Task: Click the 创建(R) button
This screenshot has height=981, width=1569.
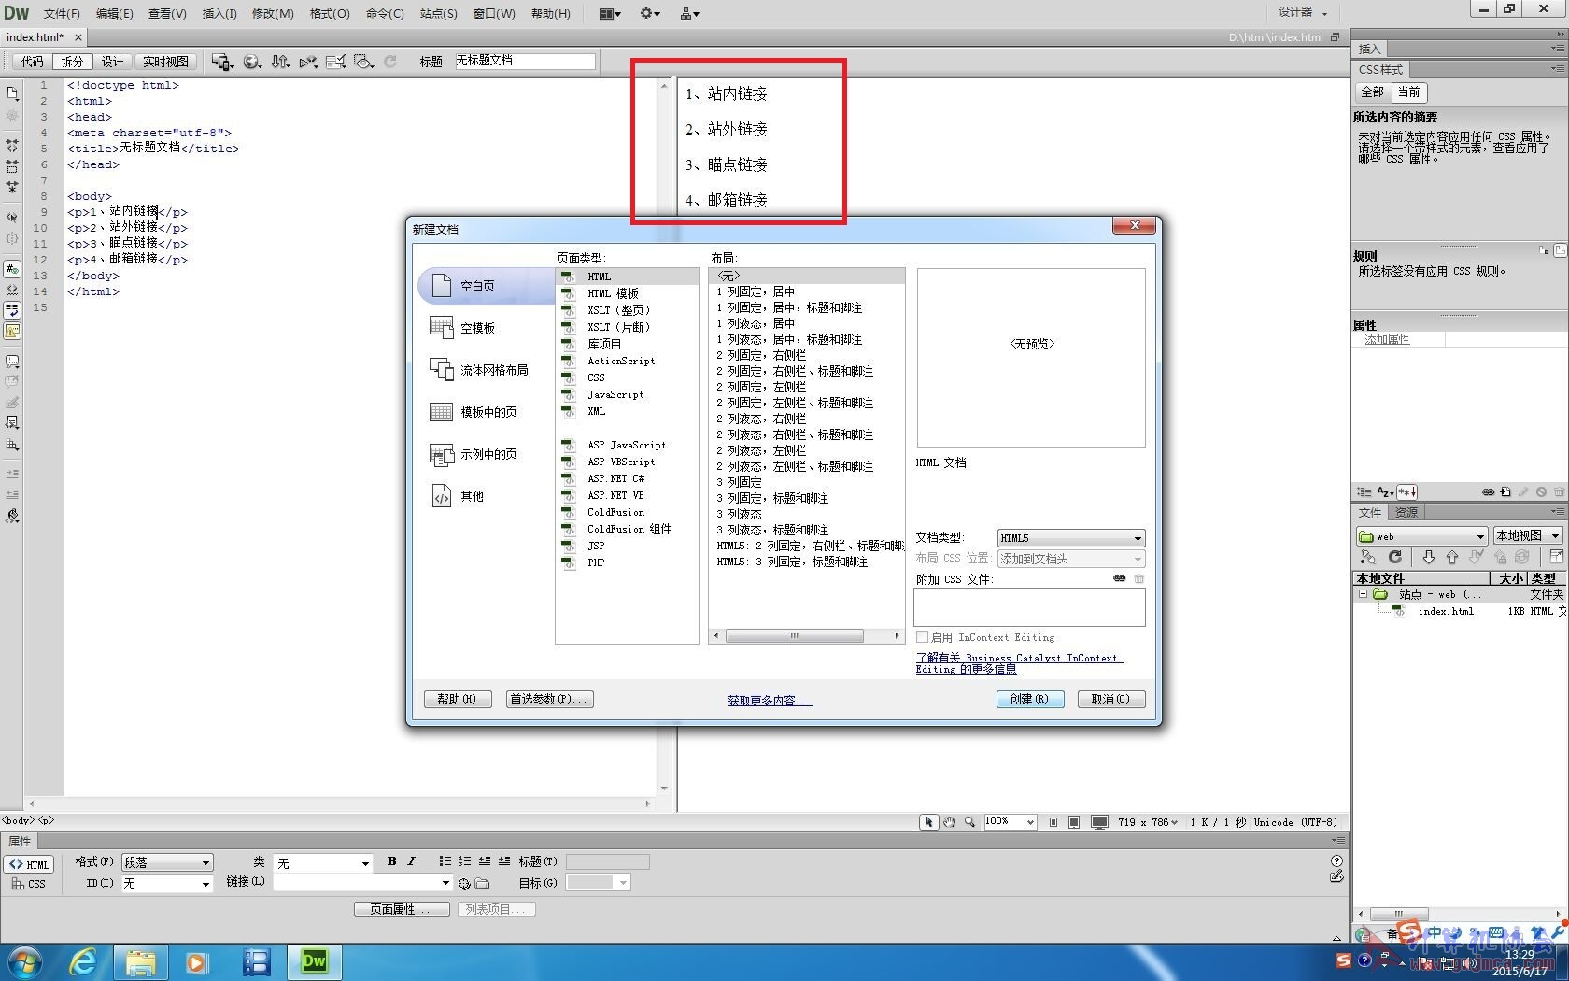Action: click(1029, 699)
